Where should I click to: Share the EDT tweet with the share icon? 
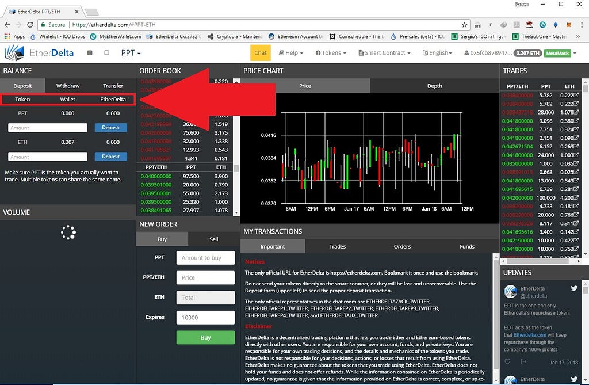point(523,361)
